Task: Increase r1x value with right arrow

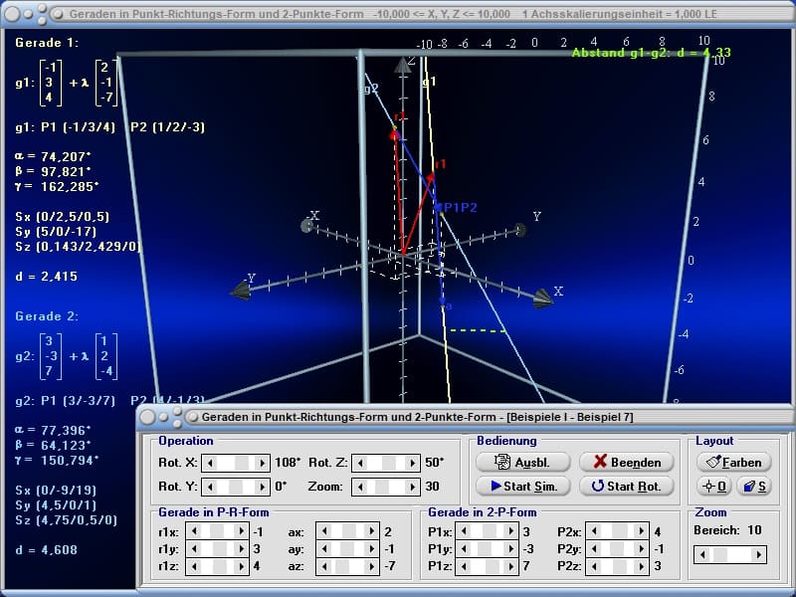Action: point(242,531)
